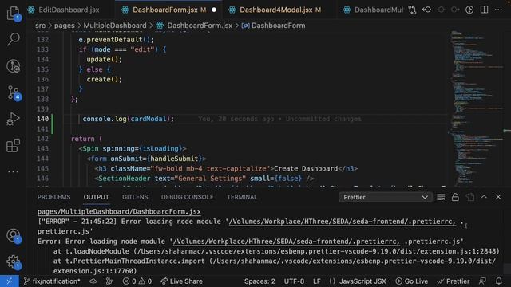Open output log in editor
This screenshot has height=287, width=511.
470,197
